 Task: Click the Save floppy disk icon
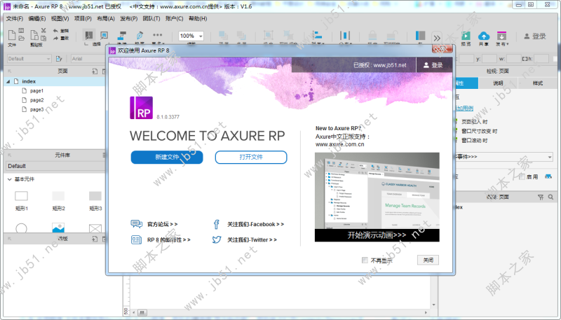pyautogui.click(x=22, y=31)
